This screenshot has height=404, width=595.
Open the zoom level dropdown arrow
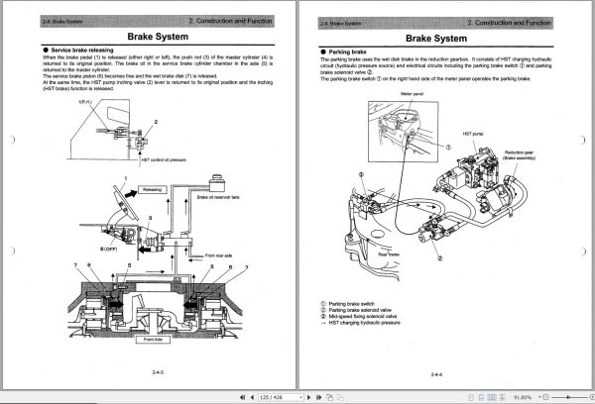[539, 397]
